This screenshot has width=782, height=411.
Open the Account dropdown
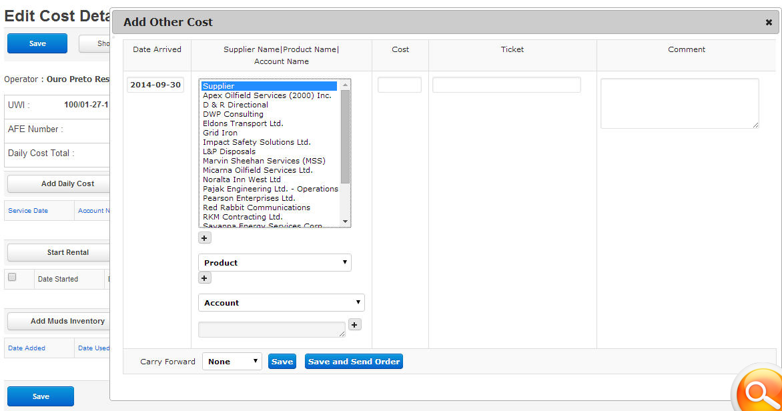coord(282,303)
